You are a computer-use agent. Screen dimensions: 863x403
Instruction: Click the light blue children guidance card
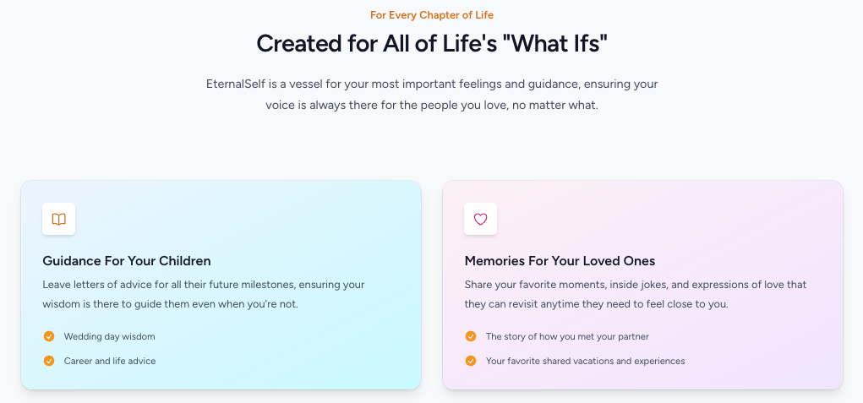tap(221, 285)
